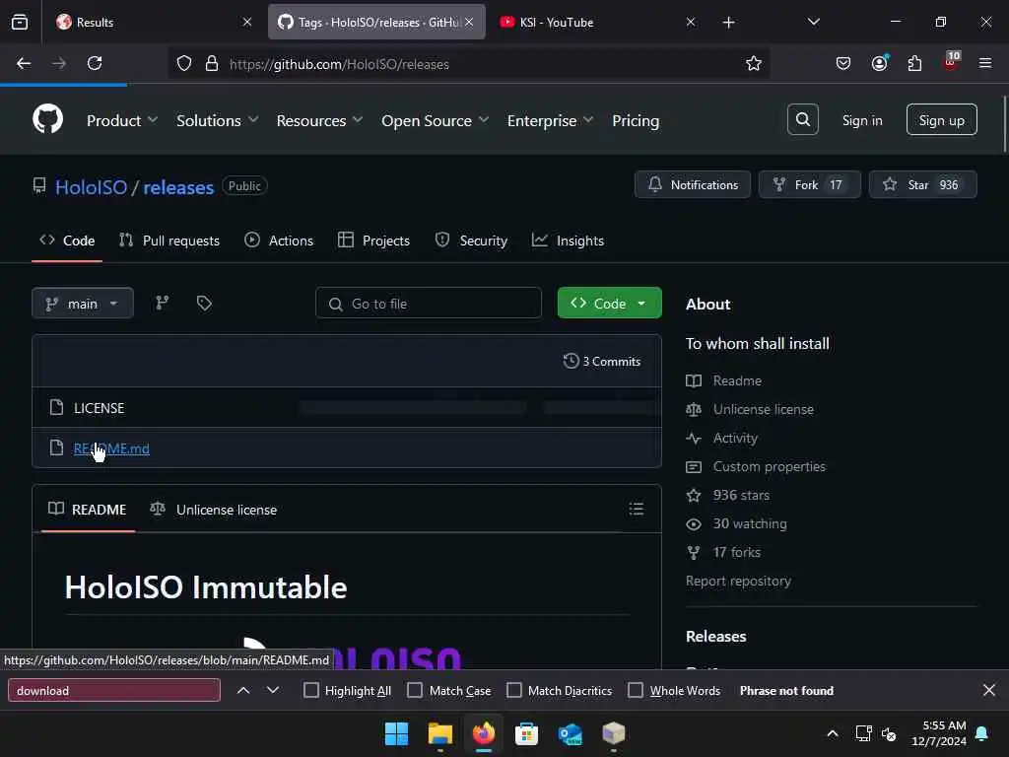1009x757 pixels.
Task: Show hidden tray icons chevron
Action: click(833, 733)
